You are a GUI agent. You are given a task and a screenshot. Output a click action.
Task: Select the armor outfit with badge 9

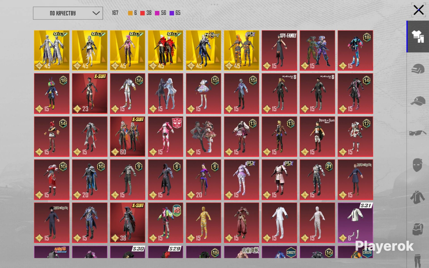pyautogui.click(x=128, y=180)
